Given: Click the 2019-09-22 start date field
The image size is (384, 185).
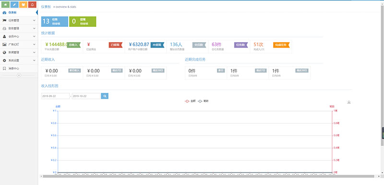Looking at the screenshot, I should tap(55, 96).
